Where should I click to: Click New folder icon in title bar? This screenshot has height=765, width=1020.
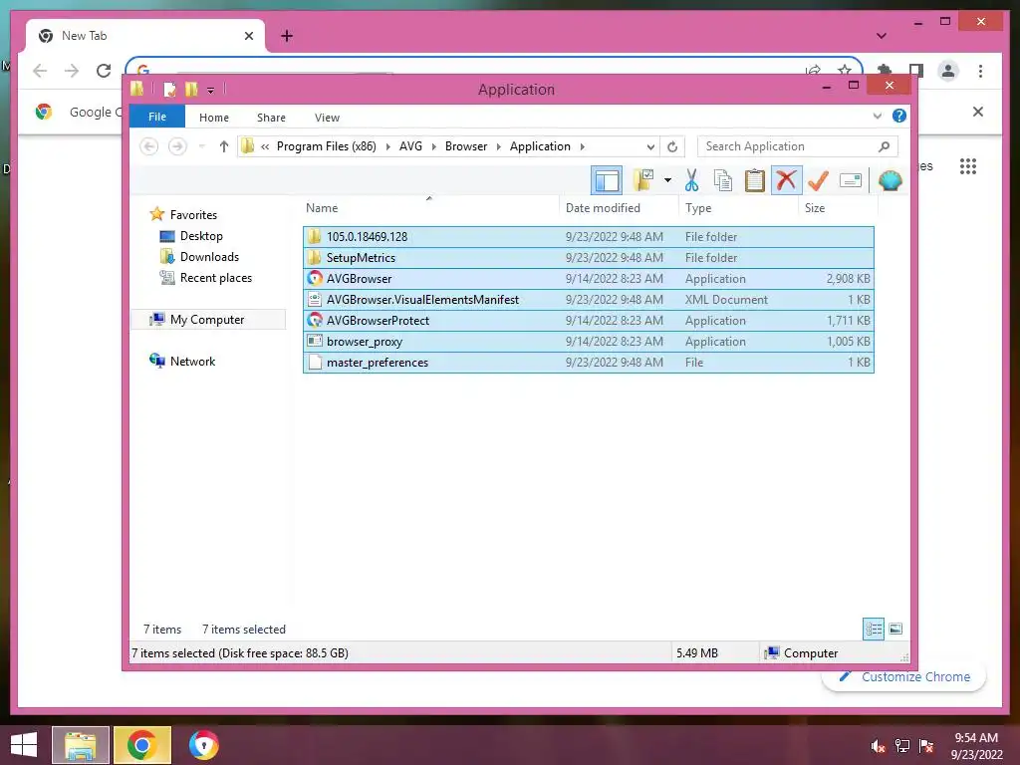pos(191,89)
